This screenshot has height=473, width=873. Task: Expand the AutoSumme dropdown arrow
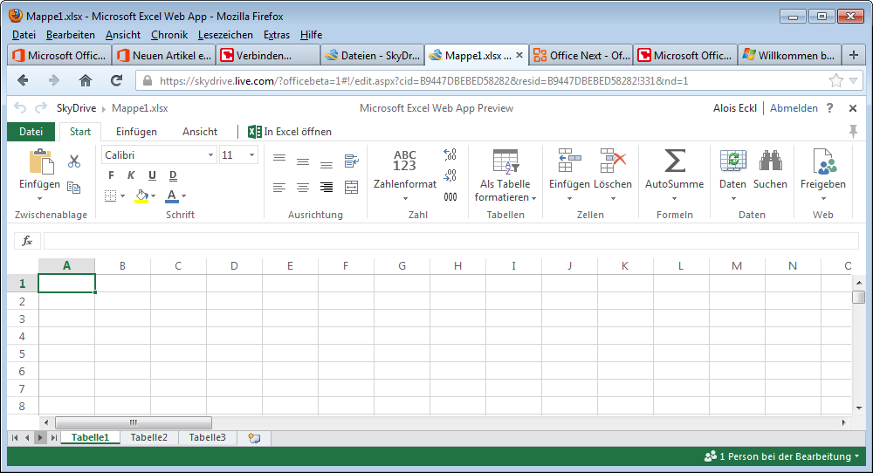click(x=674, y=199)
